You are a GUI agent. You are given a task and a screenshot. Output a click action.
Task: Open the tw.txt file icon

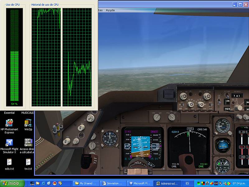[x=28, y=162]
